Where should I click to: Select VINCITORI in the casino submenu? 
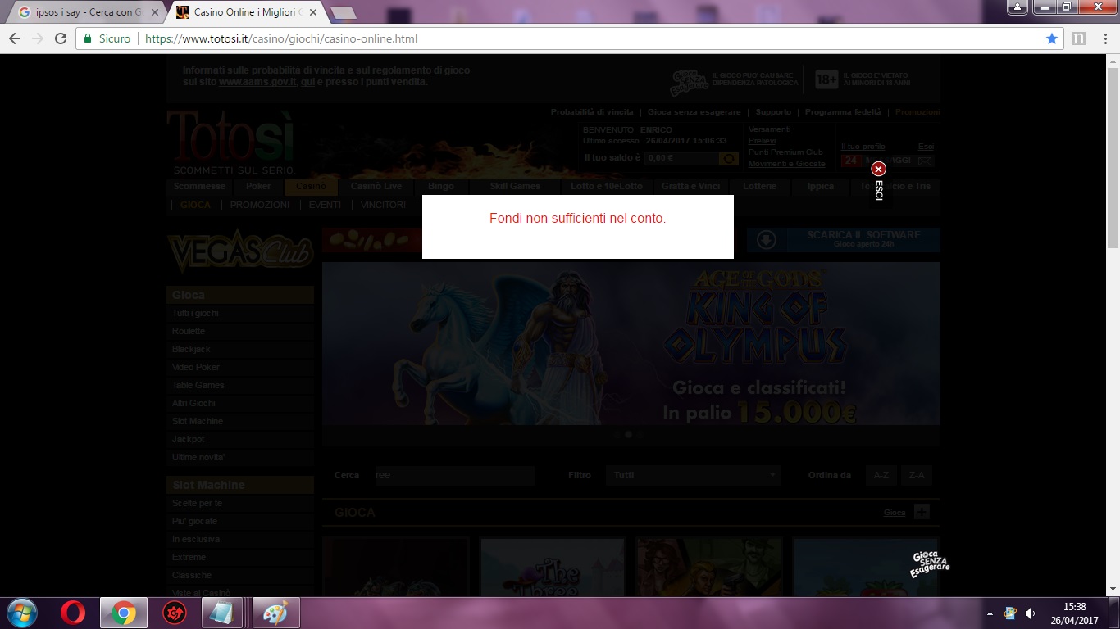point(383,205)
